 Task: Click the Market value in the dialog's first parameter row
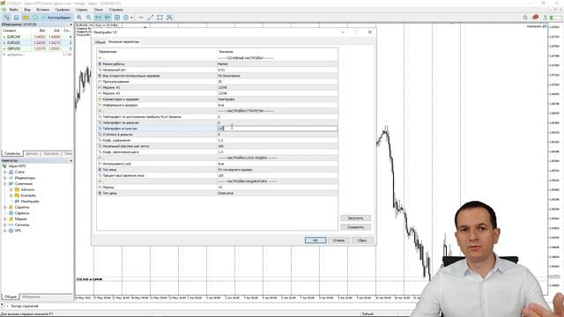point(278,64)
